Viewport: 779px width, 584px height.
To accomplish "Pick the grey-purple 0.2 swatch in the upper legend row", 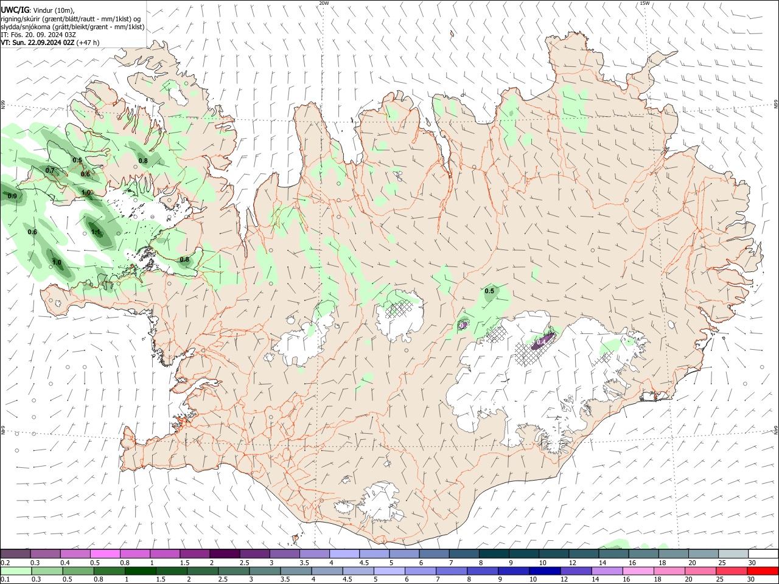I will tap(15, 554).
